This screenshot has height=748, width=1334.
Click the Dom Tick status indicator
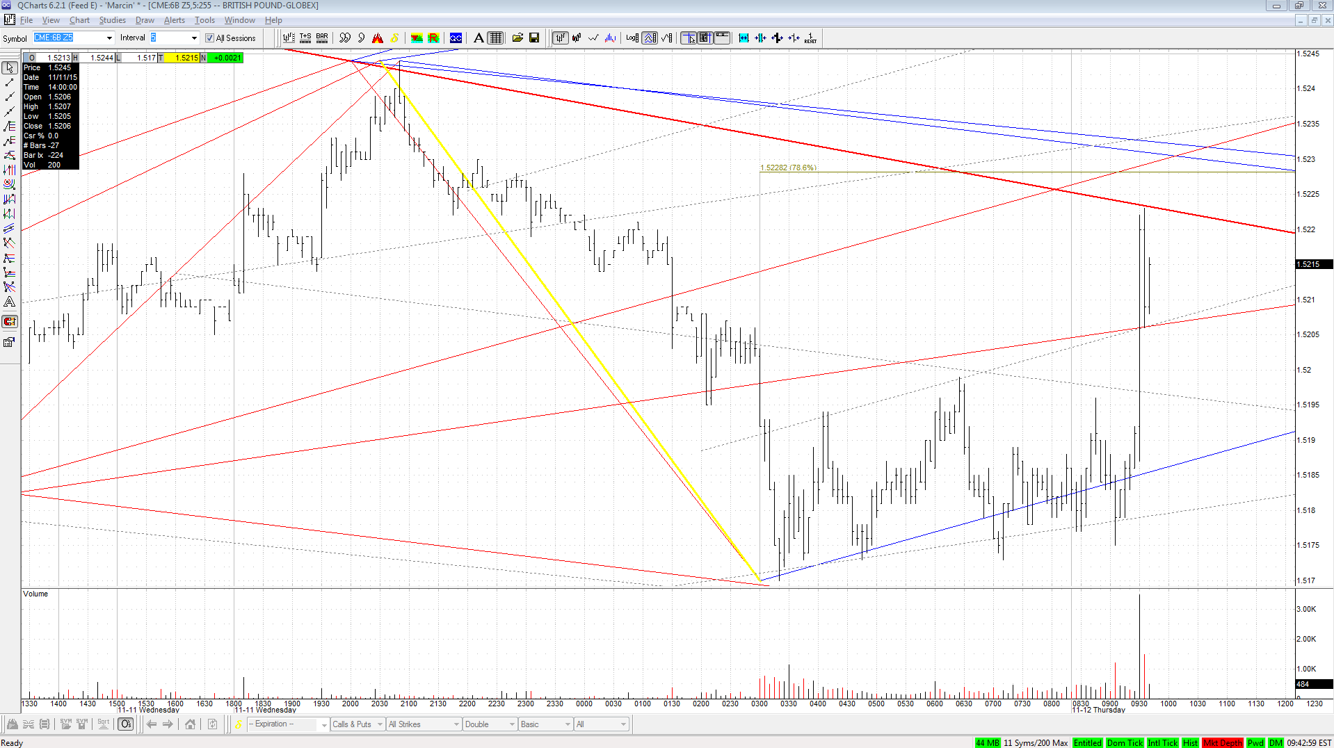click(1125, 742)
